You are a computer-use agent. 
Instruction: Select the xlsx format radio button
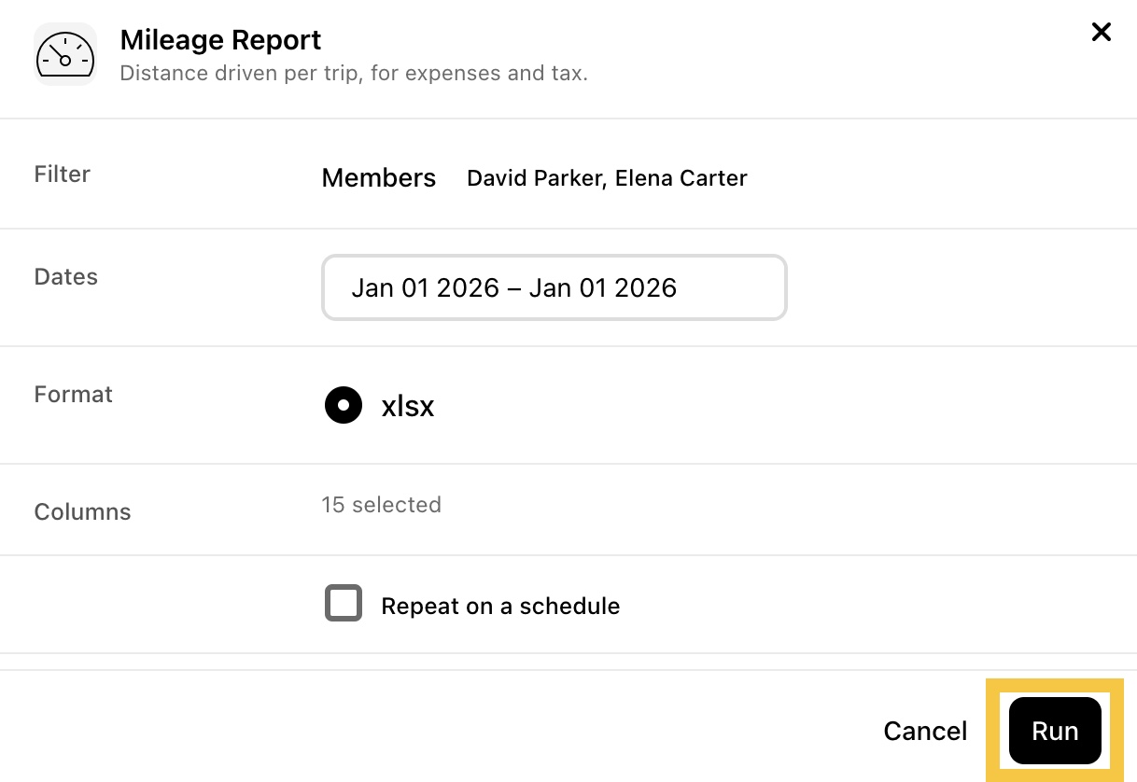pyautogui.click(x=344, y=405)
